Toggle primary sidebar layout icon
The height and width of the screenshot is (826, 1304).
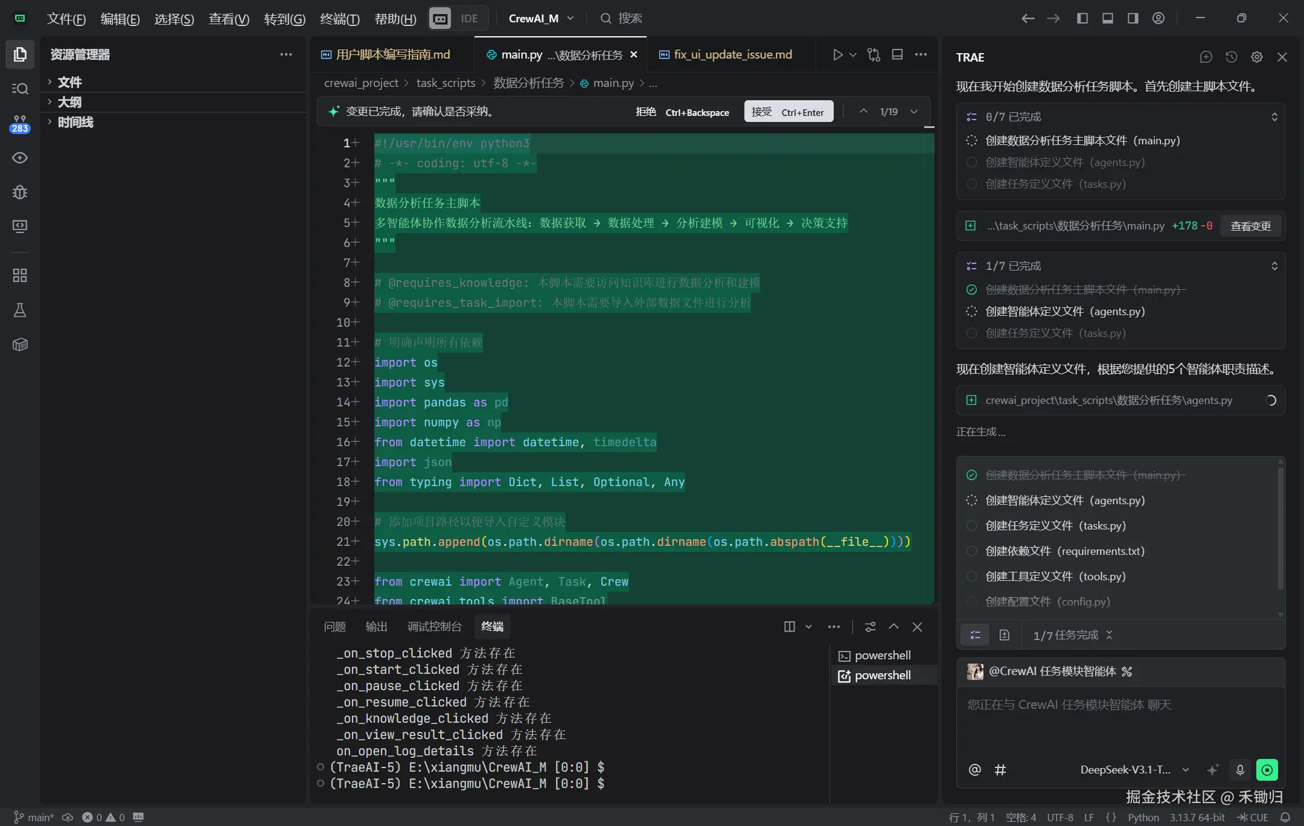pos(1082,18)
